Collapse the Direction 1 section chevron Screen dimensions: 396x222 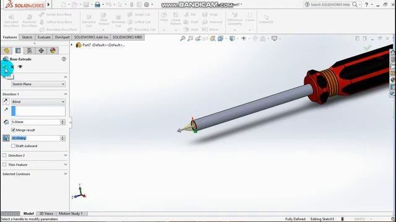tap(66, 94)
